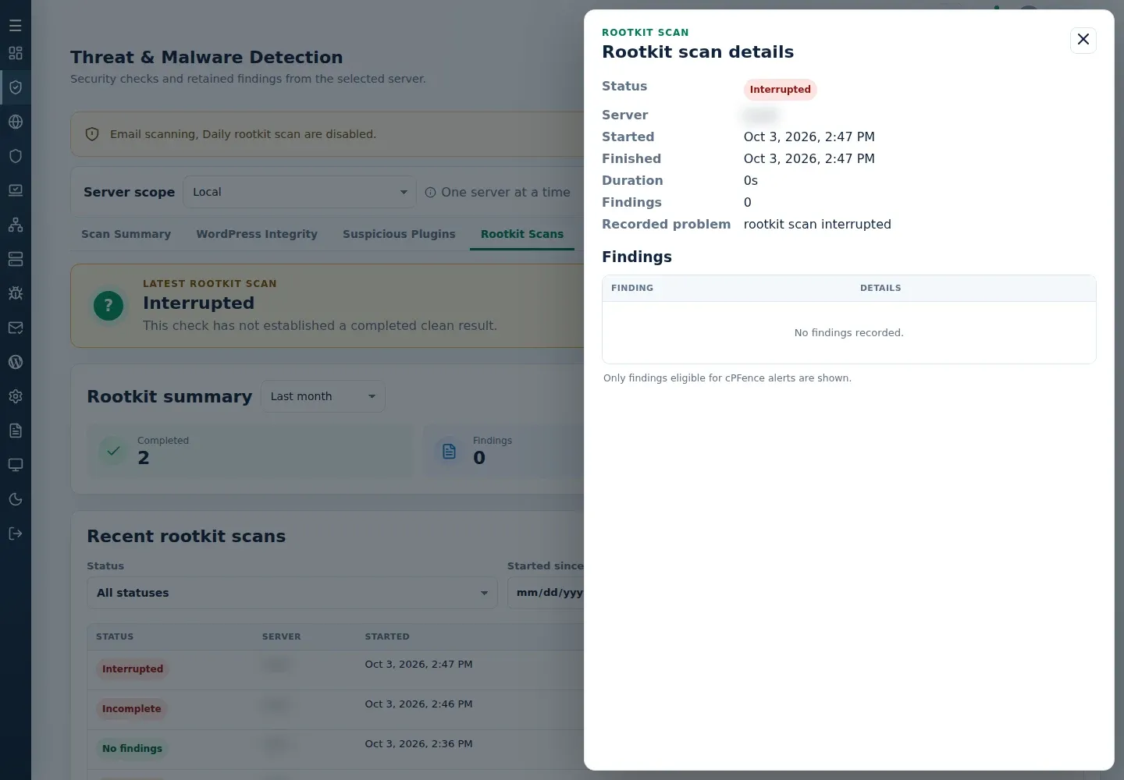
Task: Click the question mark icon in Latest Rootkit Scan
Action: tap(108, 306)
